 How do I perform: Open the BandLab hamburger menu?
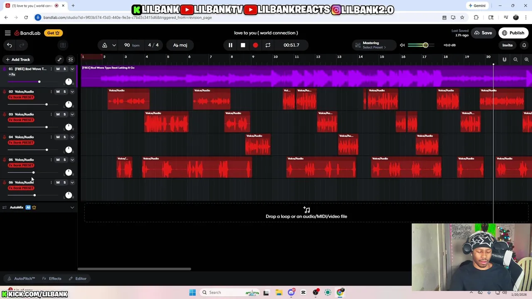pos(7,33)
